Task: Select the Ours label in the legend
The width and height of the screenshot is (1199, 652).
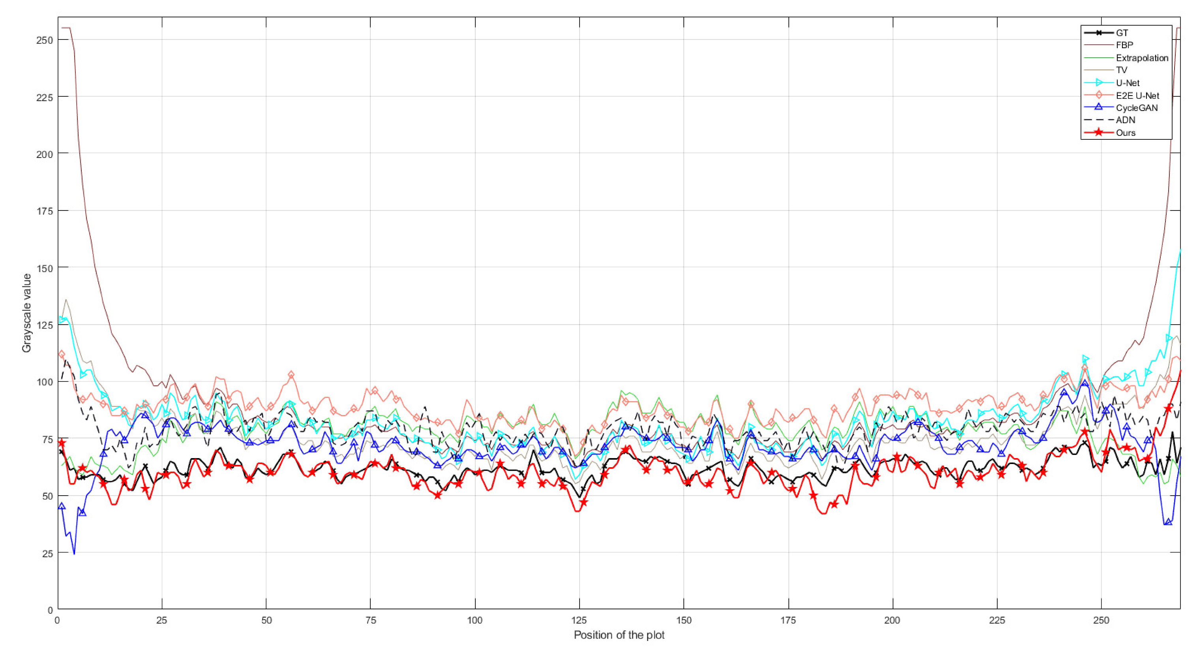Action: point(1126,133)
